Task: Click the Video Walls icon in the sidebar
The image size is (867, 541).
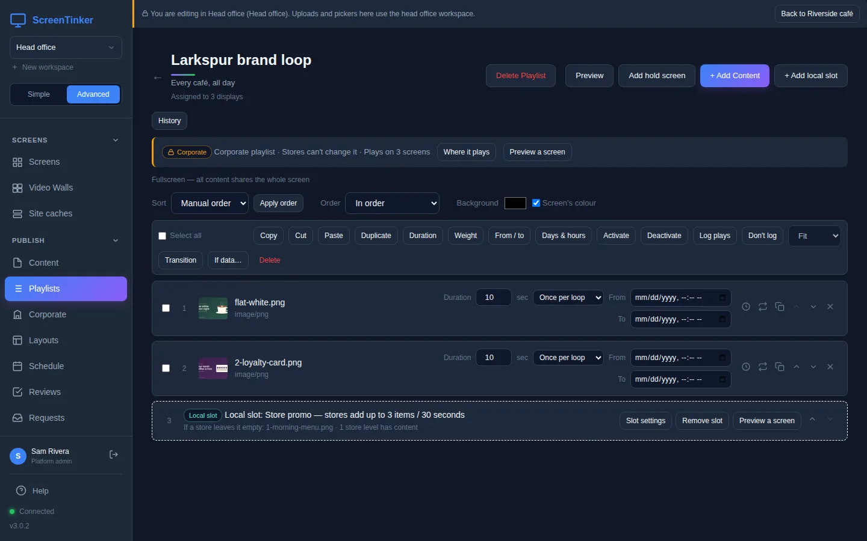Action: 17,188
